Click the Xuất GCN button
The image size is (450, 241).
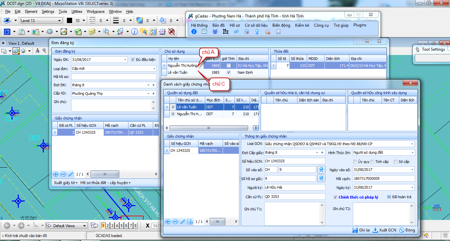[384, 230]
